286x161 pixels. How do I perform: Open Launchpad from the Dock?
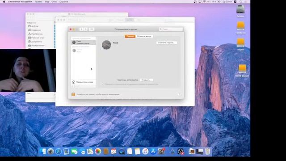[50, 151]
